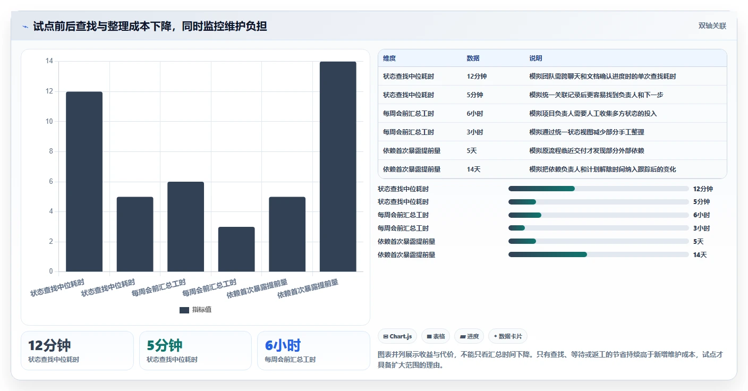Click the 6小时 value in the table

pyautogui.click(x=475, y=114)
